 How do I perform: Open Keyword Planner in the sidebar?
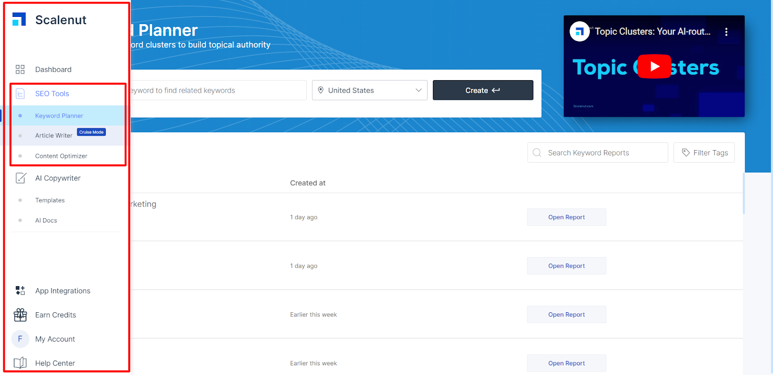[59, 116]
